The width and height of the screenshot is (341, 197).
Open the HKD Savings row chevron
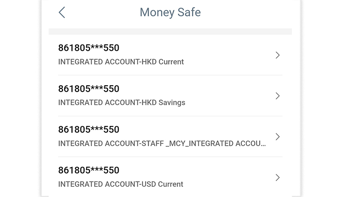coord(277,96)
